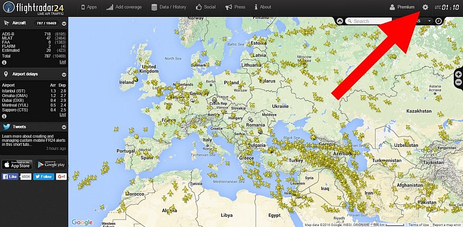The width and height of the screenshot is (463, 227).
Task: Click the flightradar24 logo
Action: click(33, 8)
